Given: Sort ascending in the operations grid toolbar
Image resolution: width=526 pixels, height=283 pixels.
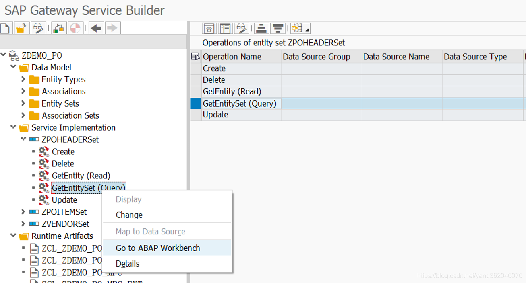Looking at the screenshot, I should click(262, 28).
